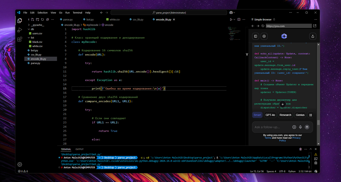Open more AI modes grid icon
This screenshot has height=182, width=341.
(x=311, y=115)
